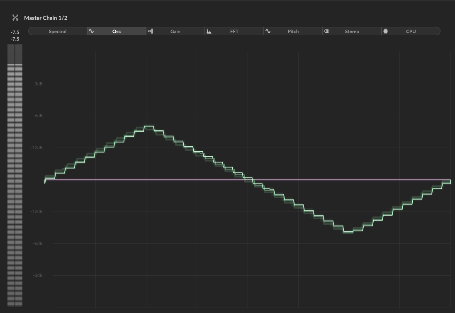Select the Master Chain 1/2 title
455x313 pixels.
46,18
